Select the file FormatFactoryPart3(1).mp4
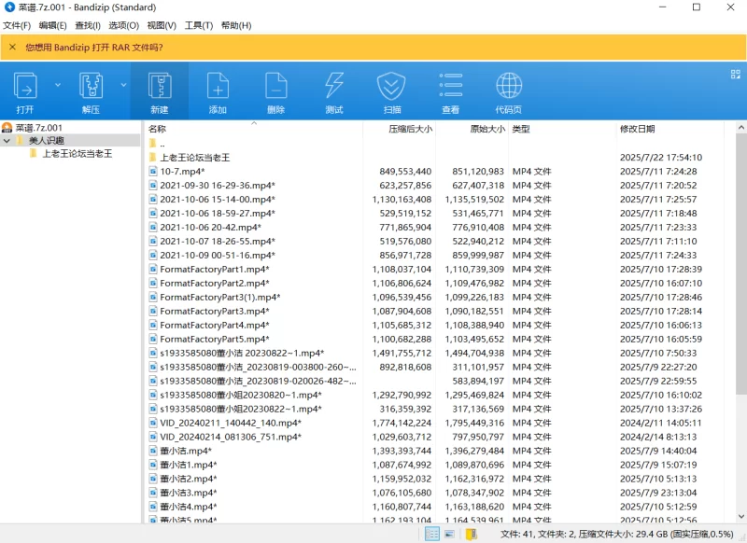This screenshot has width=747, height=543. [220, 298]
